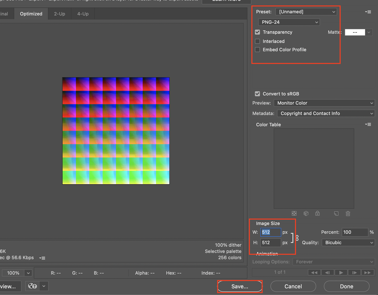Viewport: 378px width, 295px height.
Task: Click the lock selected colors icon
Action: (x=317, y=213)
